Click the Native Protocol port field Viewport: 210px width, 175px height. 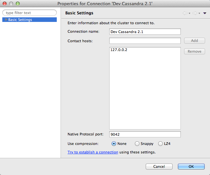[x=145, y=134]
